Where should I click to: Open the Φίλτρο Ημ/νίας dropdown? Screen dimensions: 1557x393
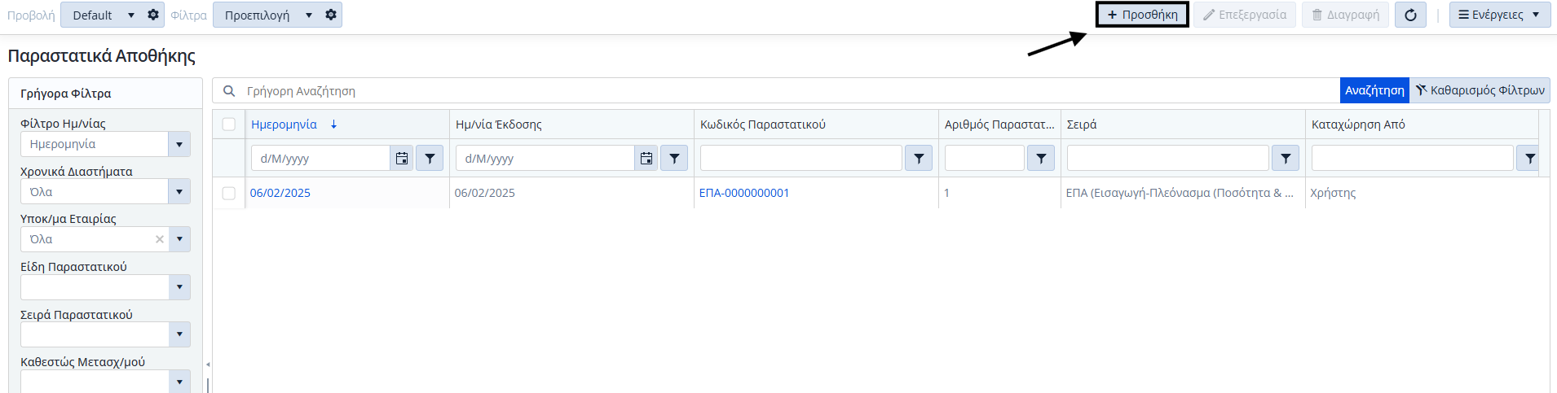click(179, 144)
